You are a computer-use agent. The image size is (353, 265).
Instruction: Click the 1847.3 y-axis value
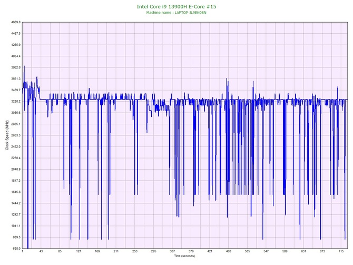(x=16, y=181)
